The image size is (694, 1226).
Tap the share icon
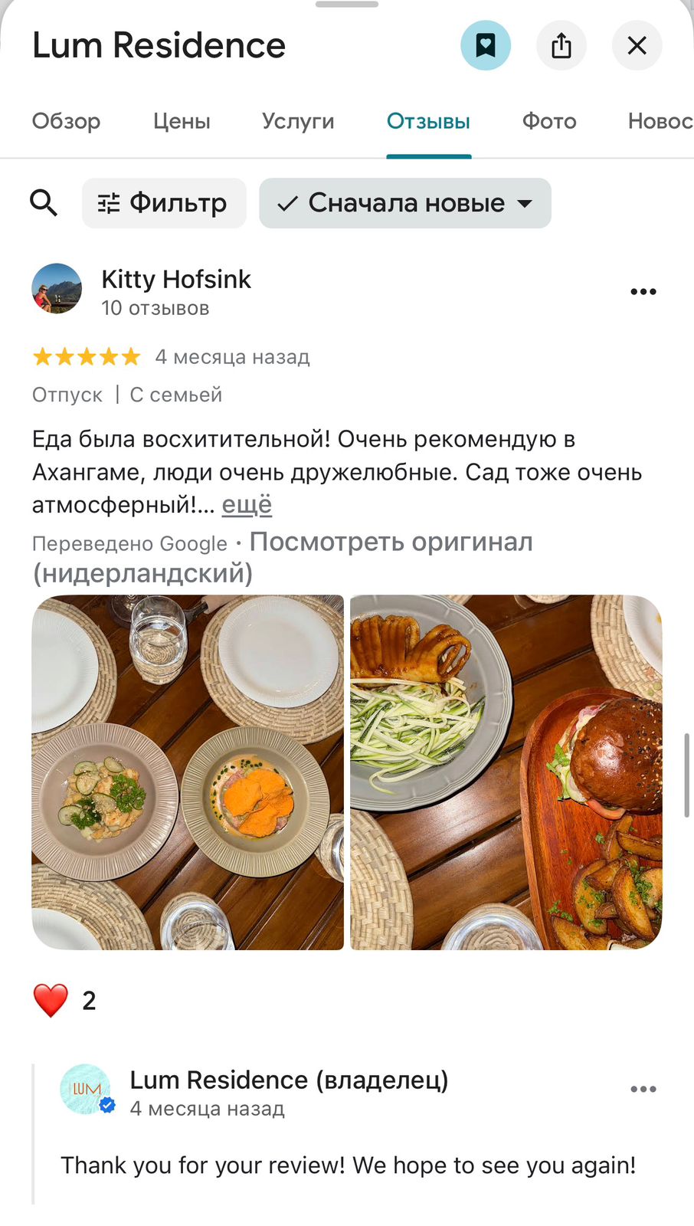click(x=561, y=45)
